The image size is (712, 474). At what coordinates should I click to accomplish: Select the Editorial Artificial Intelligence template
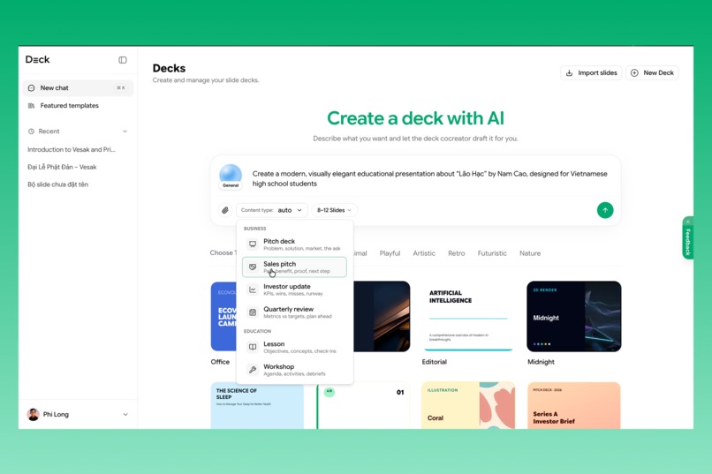click(x=468, y=316)
